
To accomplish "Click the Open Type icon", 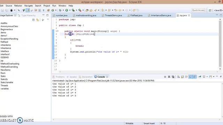I will pyautogui.click(x=87, y=10).
